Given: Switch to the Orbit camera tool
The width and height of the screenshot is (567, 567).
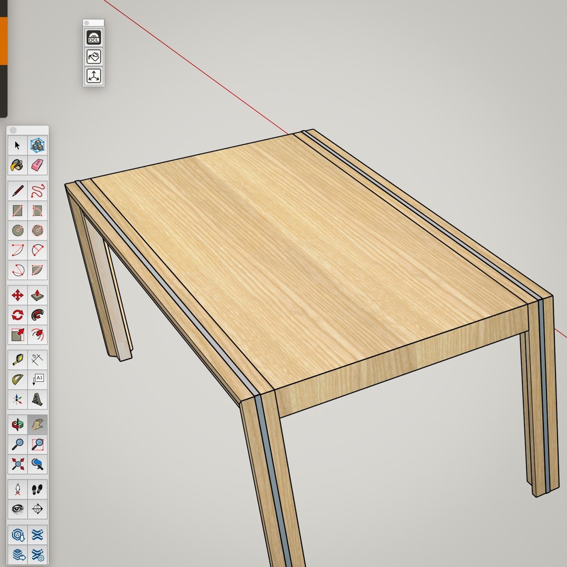Looking at the screenshot, I should pyautogui.click(x=17, y=425).
